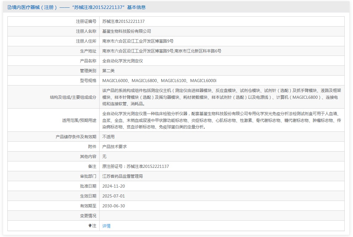Viewport: 353px width, 237px height.
Task: Click the 生产地址 label
Action: point(88,51)
